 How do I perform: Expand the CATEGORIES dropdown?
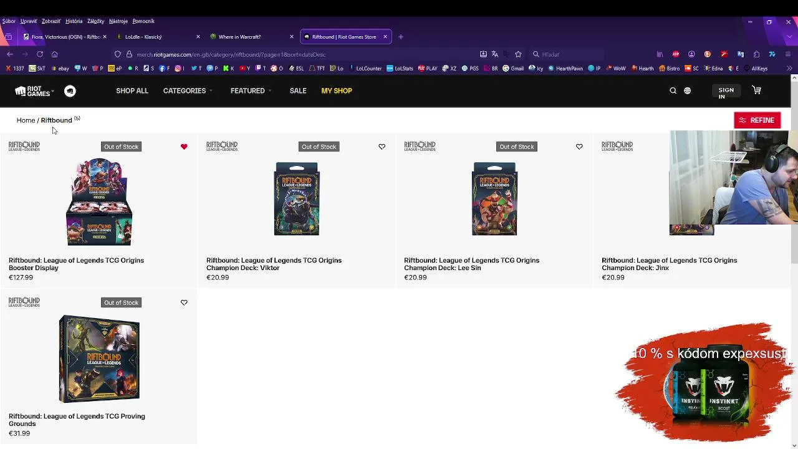[188, 91]
